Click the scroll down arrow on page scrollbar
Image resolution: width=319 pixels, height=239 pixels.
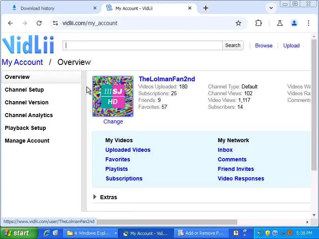coord(314,215)
